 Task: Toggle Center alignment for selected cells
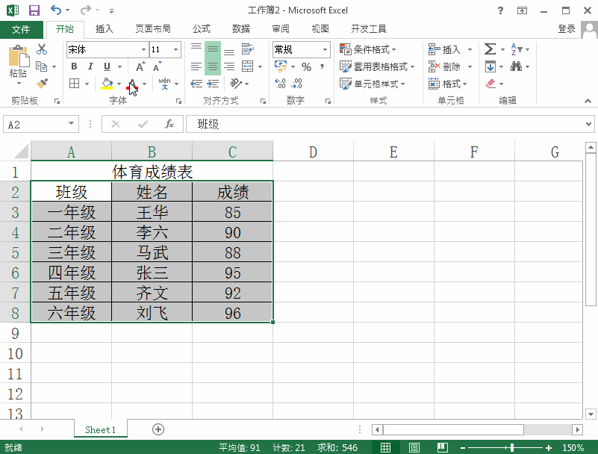(211, 66)
